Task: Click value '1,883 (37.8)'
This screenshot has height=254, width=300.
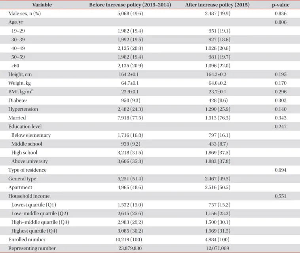Action: click(x=218, y=161)
